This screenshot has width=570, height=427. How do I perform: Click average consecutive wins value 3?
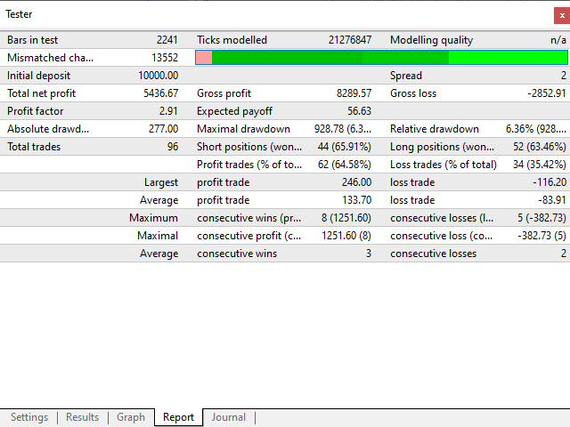tap(368, 254)
